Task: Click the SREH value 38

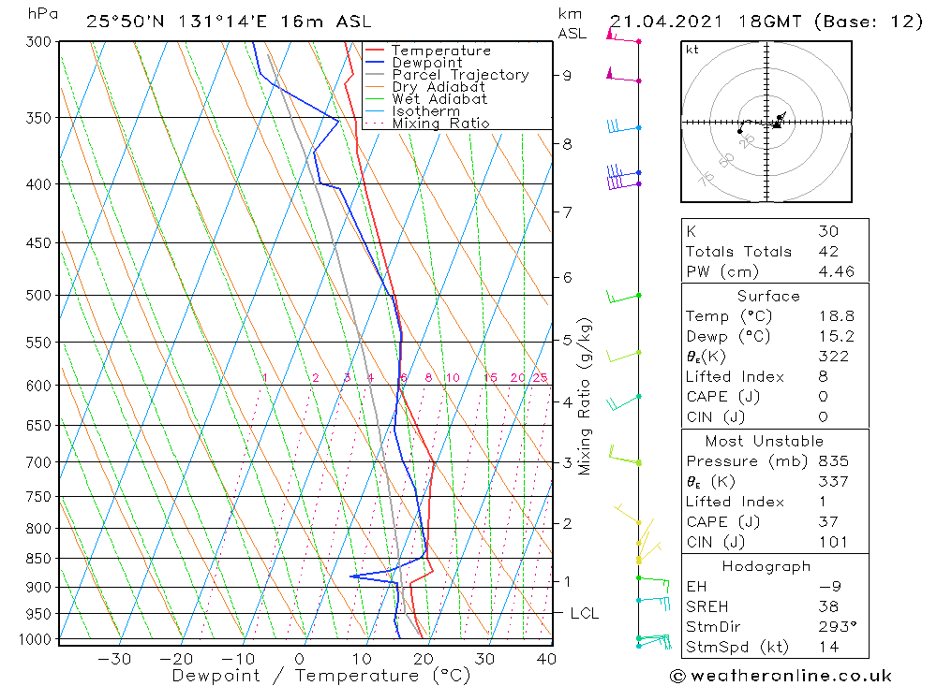Action: tap(828, 606)
